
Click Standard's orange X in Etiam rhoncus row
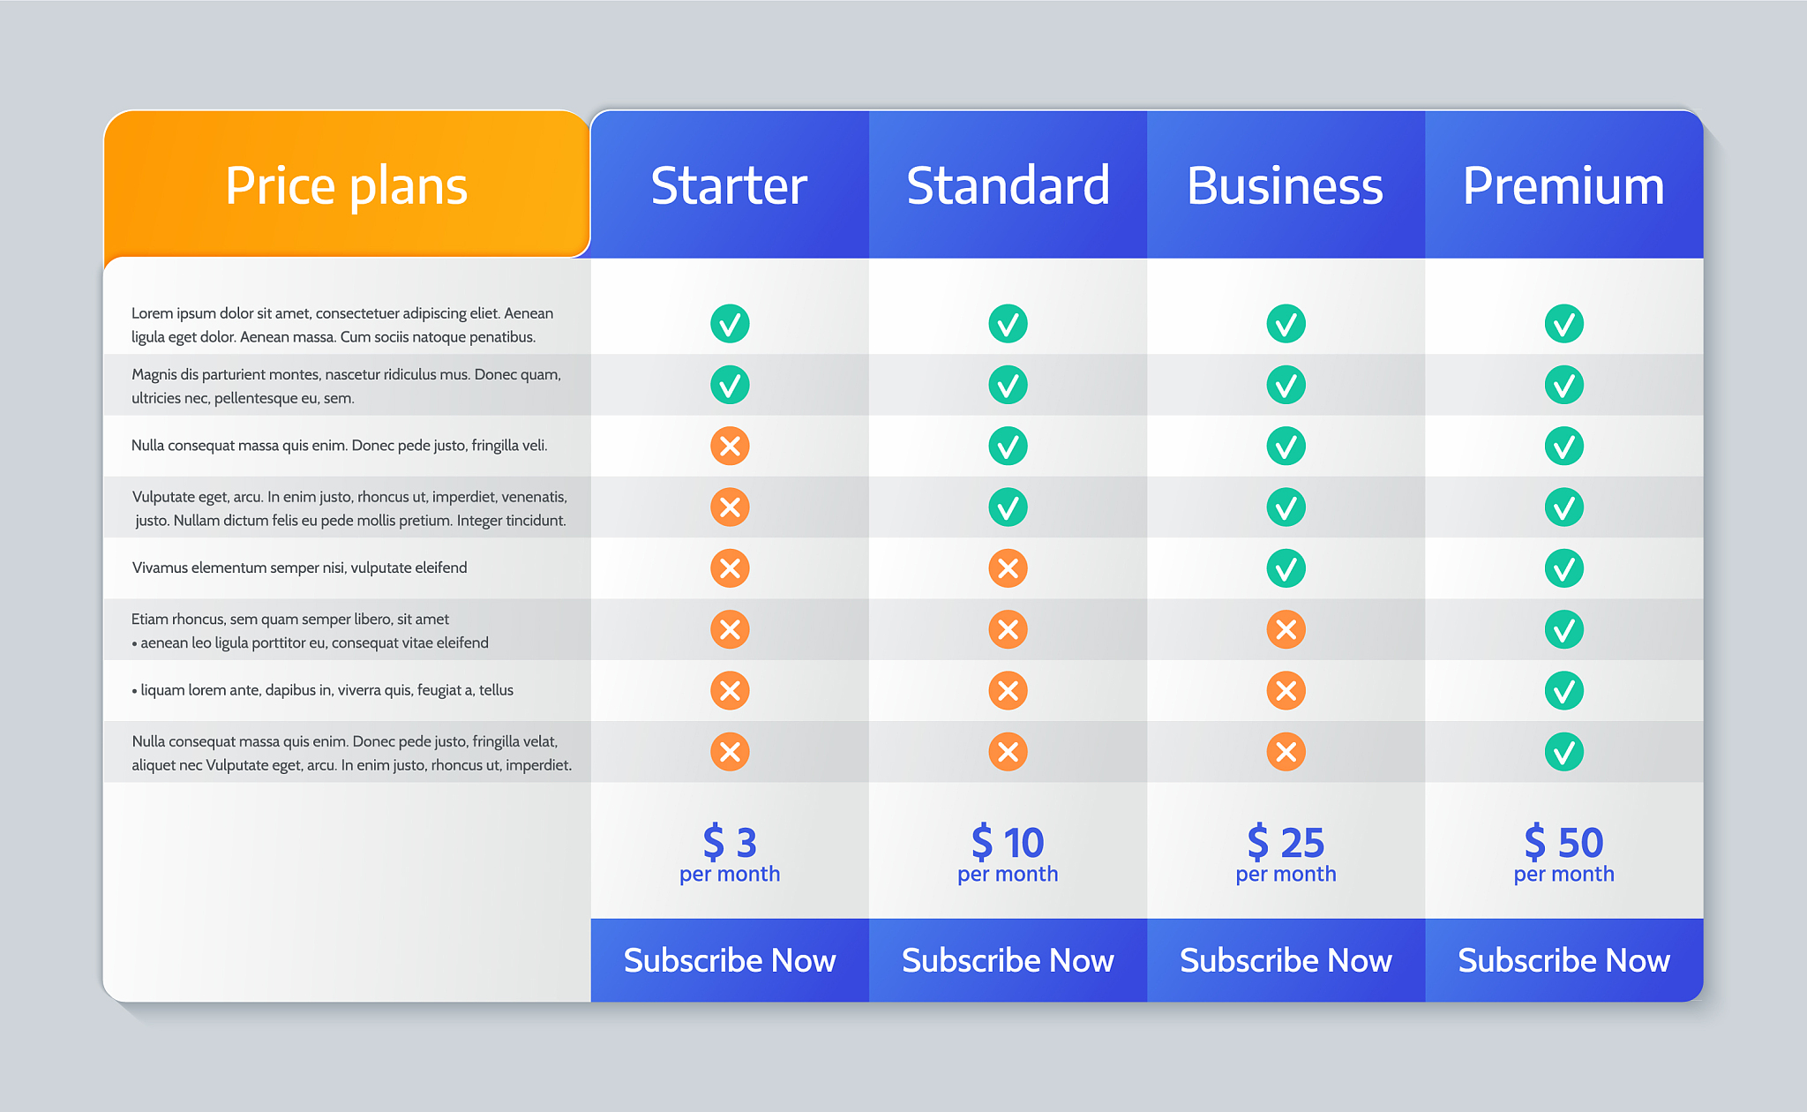tap(1008, 629)
